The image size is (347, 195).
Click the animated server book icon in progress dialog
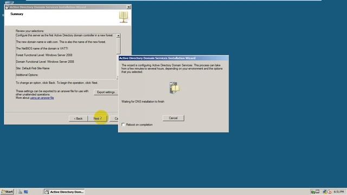(175, 88)
